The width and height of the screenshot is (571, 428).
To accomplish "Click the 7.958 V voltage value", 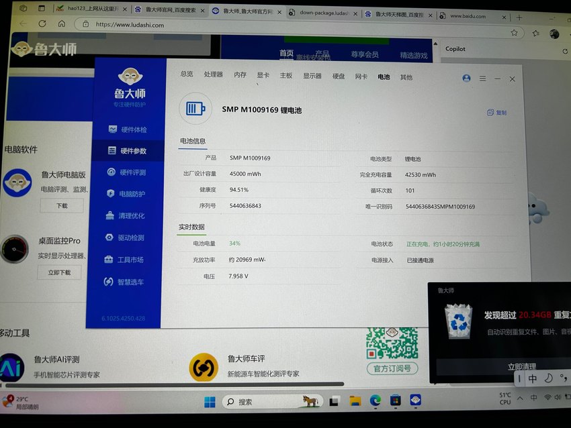I will [x=238, y=276].
